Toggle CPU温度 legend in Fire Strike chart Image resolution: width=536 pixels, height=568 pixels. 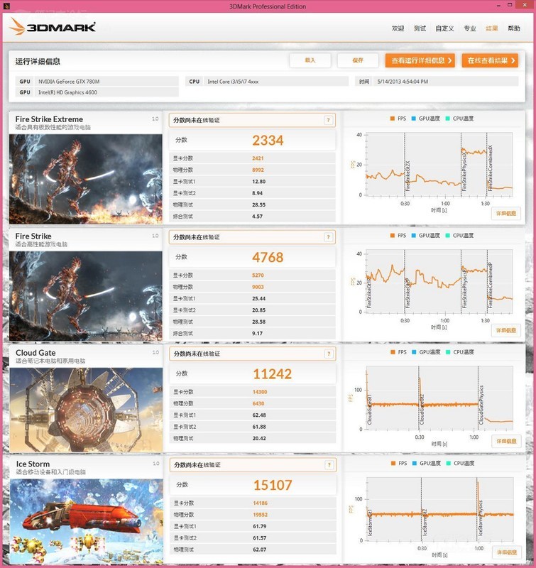pyautogui.click(x=459, y=236)
